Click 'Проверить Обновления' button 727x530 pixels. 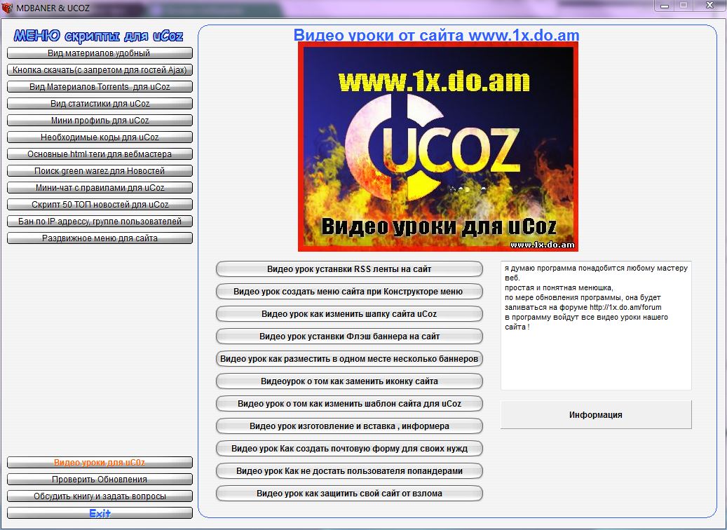pos(100,479)
